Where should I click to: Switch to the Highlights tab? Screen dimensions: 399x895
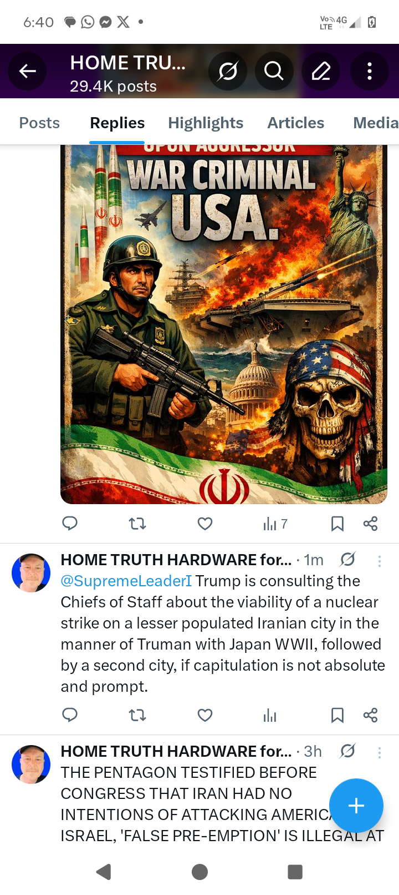(206, 123)
